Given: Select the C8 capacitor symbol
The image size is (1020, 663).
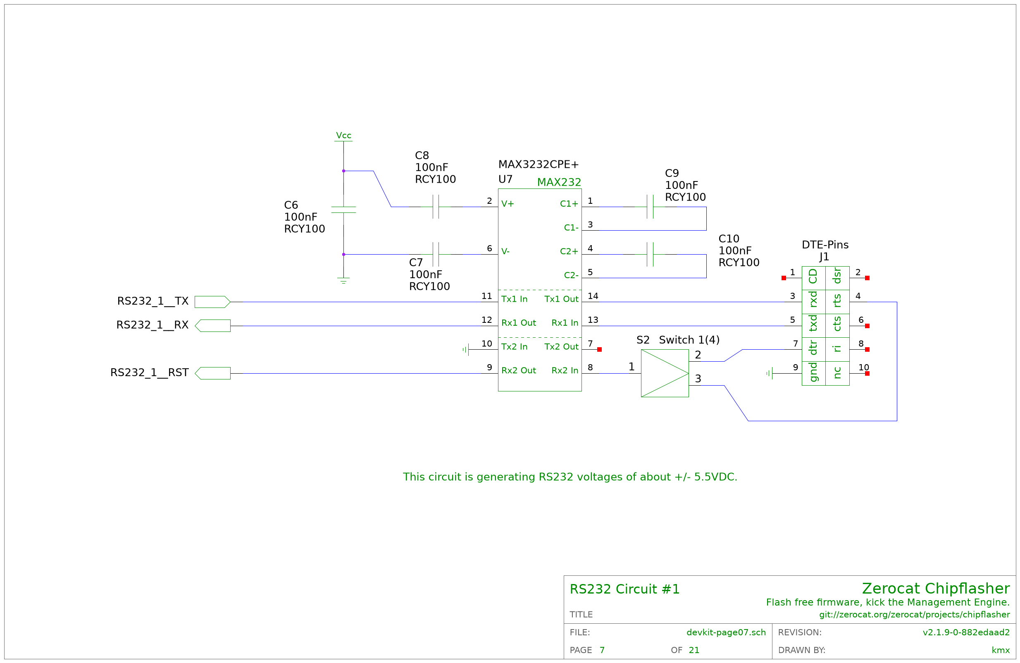Looking at the screenshot, I should pos(436,207).
